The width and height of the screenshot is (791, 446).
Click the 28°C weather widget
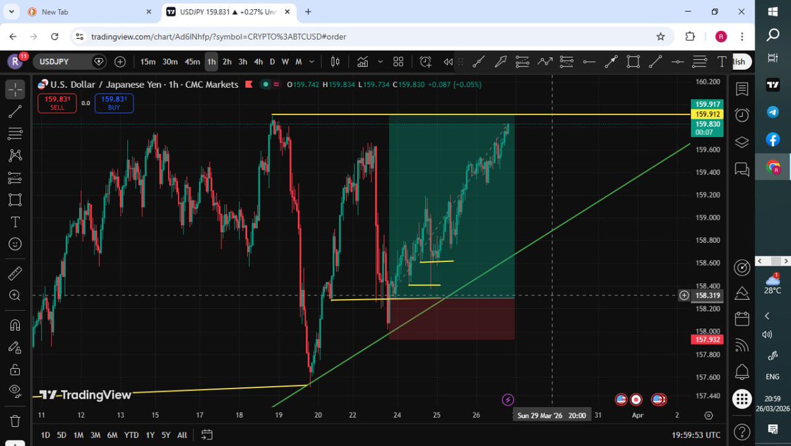773,283
